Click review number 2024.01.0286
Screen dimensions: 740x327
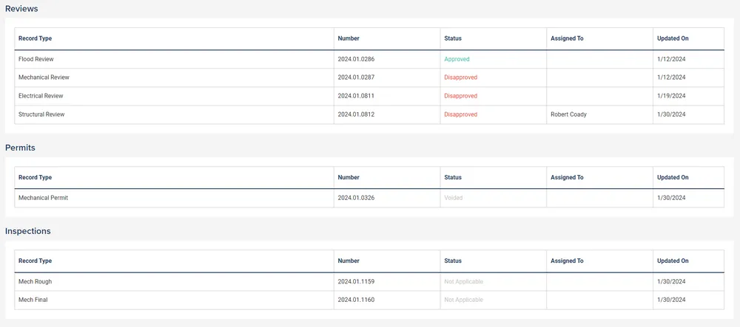[356, 59]
